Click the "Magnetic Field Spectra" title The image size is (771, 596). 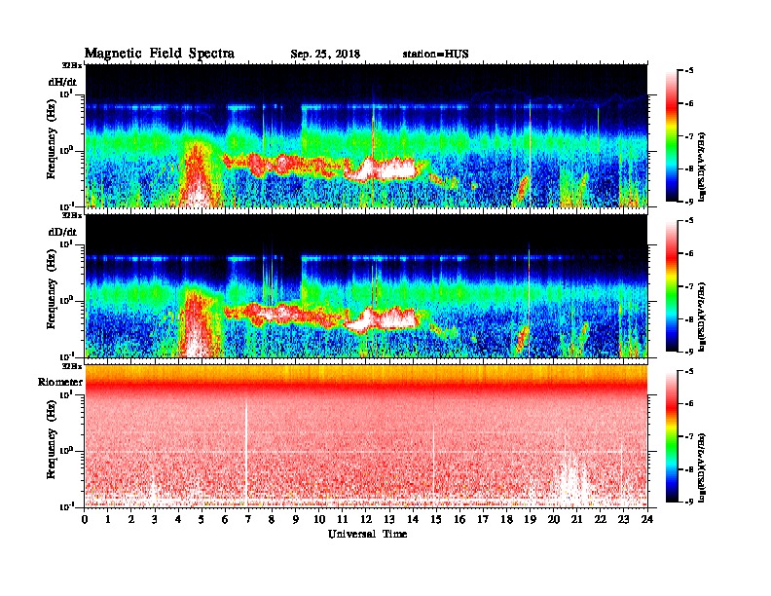(x=160, y=54)
